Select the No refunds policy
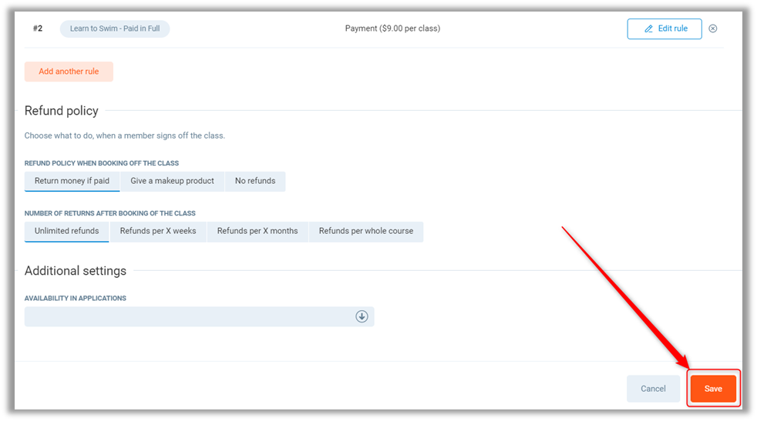The height and width of the screenshot is (421, 757). 255,181
